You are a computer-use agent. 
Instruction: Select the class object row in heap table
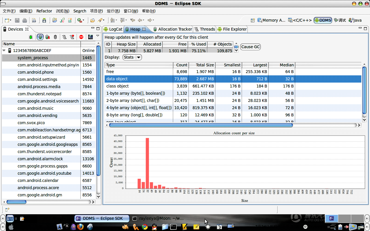click(233, 86)
